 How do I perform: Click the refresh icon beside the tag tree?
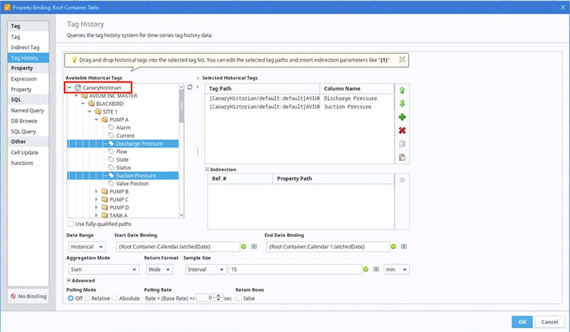189,88
